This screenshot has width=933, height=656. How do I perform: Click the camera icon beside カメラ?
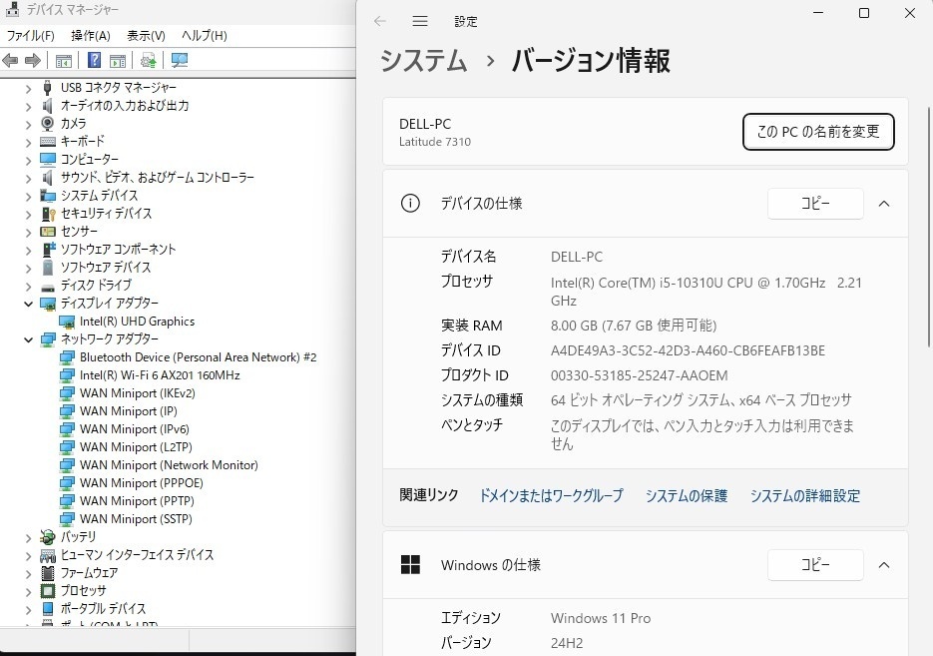point(48,123)
